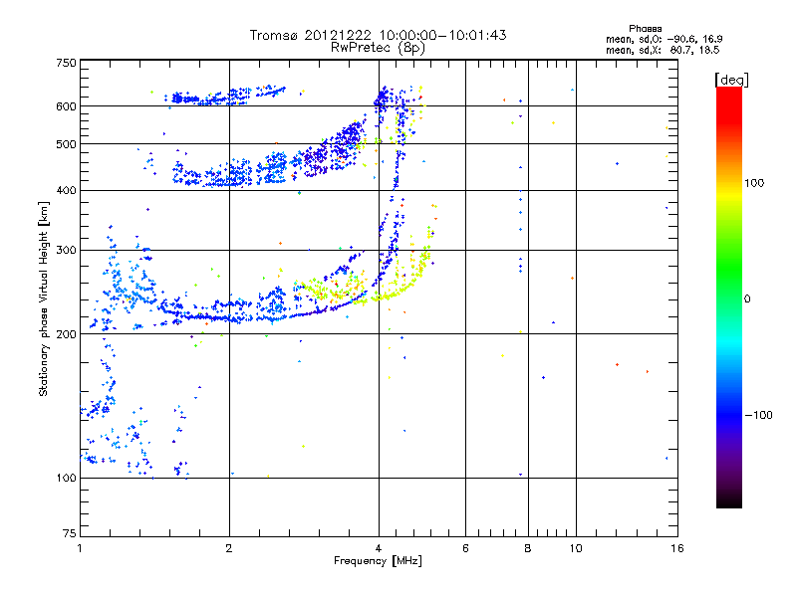
Task: Click the x-axis tick label '2'
Action: coord(229,548)
